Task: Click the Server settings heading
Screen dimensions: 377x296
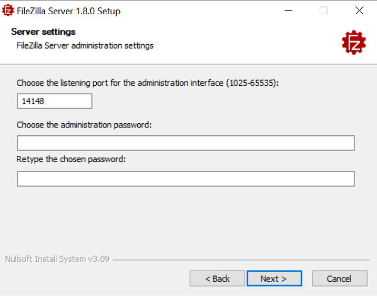Action: pos(43,32)
